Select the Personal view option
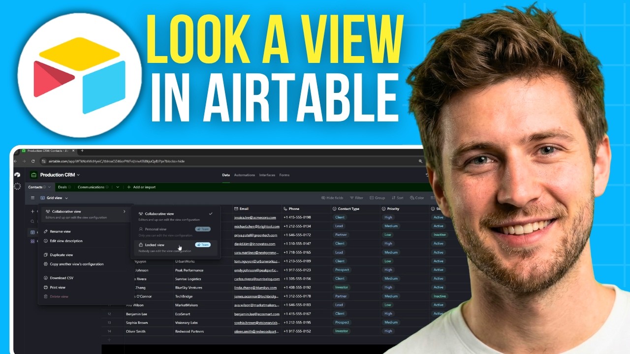 [x=176, y=232]
